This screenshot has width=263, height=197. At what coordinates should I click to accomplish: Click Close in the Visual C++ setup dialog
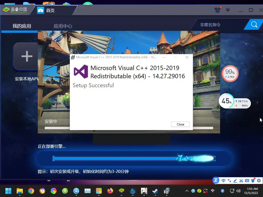180,124
